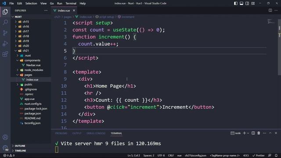The height and width of the screenshot is (158, 281).
Task: Open the Terminal menu
Action: (x=71, y=4)
